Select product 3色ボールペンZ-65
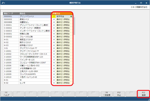Viewport: 150px width, 101px height. point(28,77)
